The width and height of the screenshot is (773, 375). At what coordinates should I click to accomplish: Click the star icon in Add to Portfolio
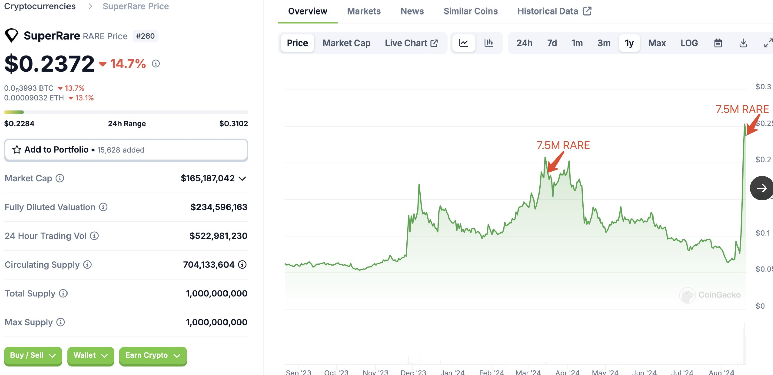tap(17, 150)
